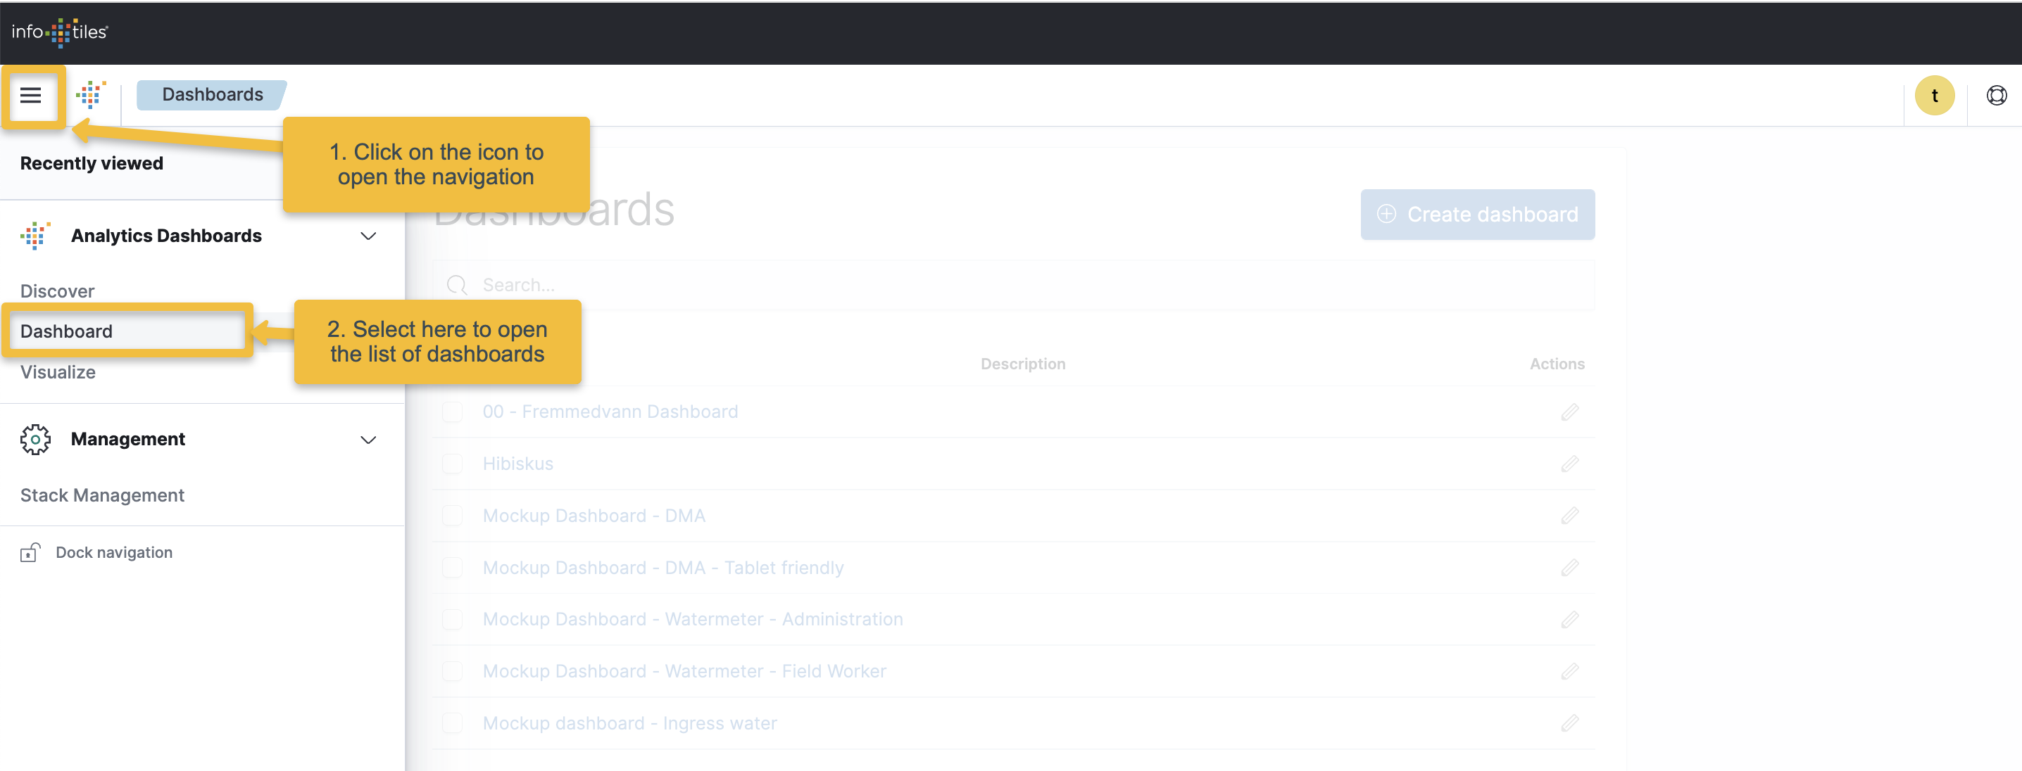Open the 00 - Fremmedvann Dashboard link

610,412
